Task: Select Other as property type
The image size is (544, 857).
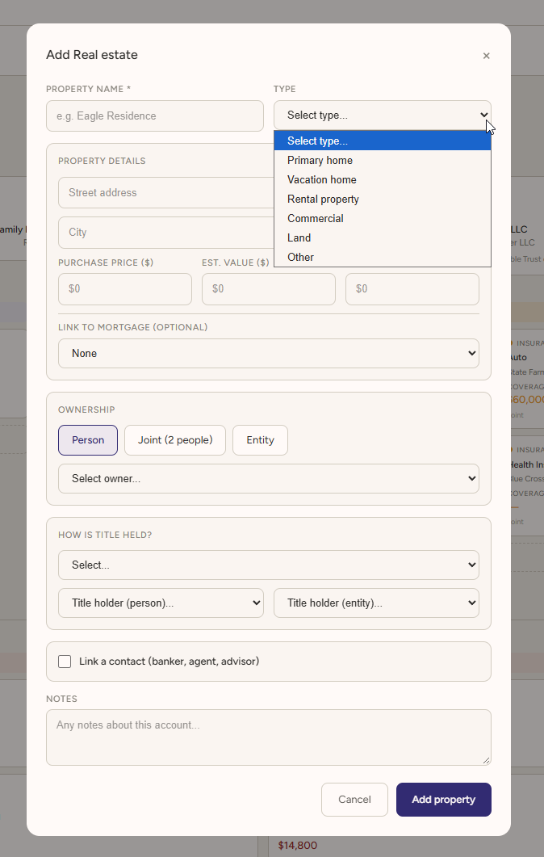Action: pos(383,257)
